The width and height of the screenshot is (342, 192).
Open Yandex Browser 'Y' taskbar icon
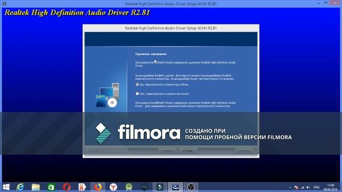[113, 187]
